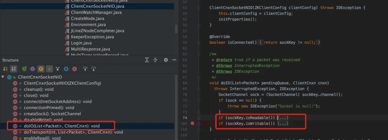Click the branch-shaped icon in Structure toolbar
This screenshot has height=140, width=388.
coord(57,69)
